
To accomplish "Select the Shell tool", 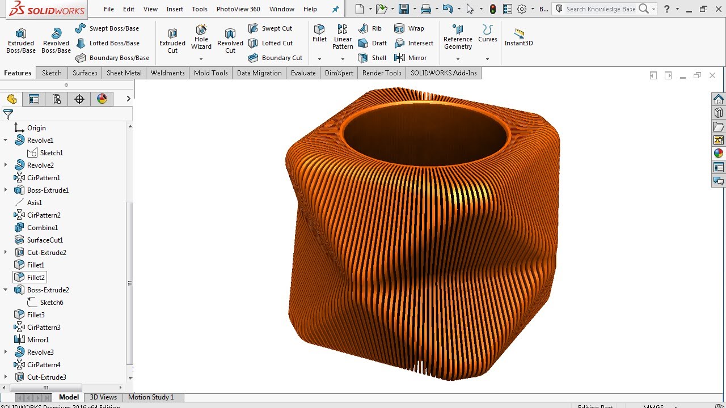I will click(372, 58).
